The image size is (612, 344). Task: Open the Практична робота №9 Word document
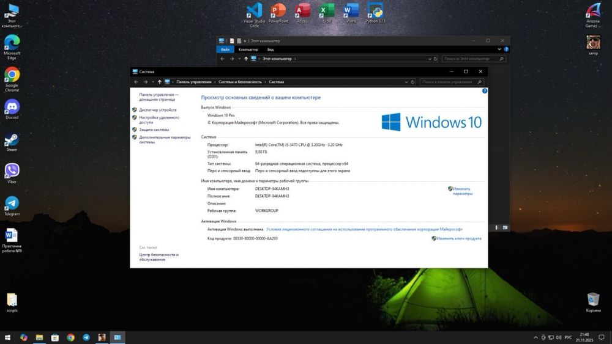[12, 240]
